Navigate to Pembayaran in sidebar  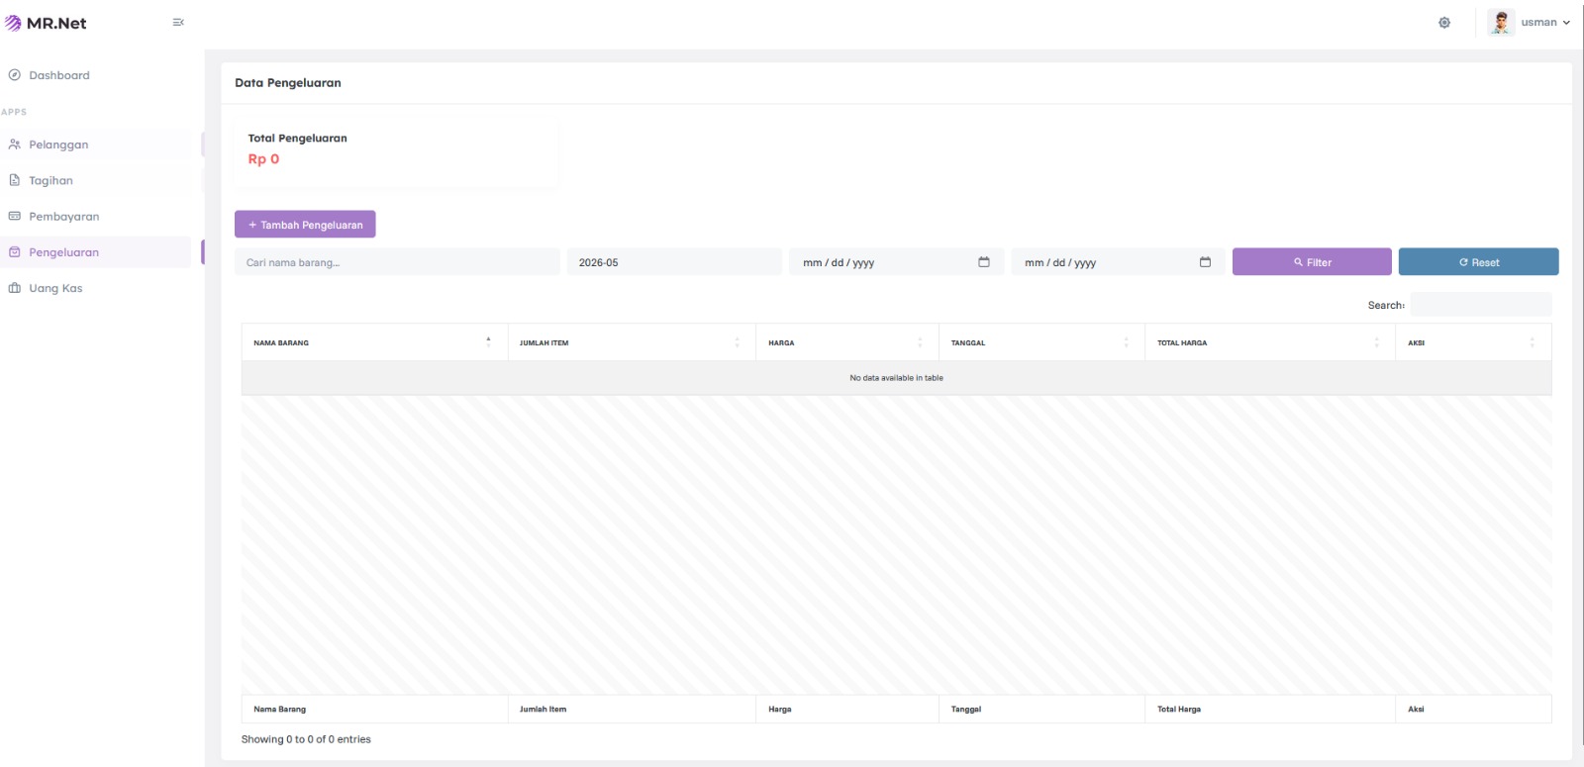[x=96, y=216]
